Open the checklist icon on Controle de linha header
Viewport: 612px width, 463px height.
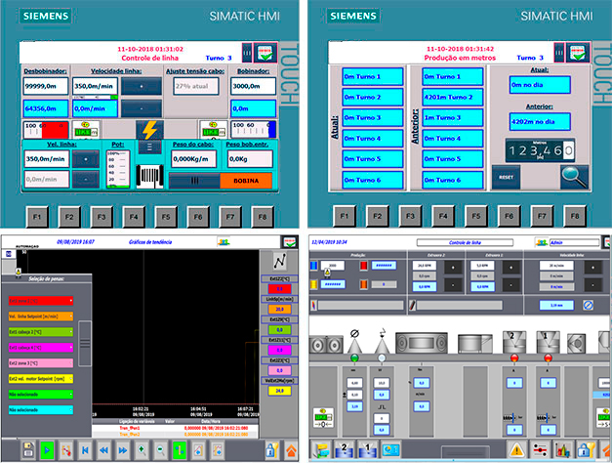pos(265,53)
